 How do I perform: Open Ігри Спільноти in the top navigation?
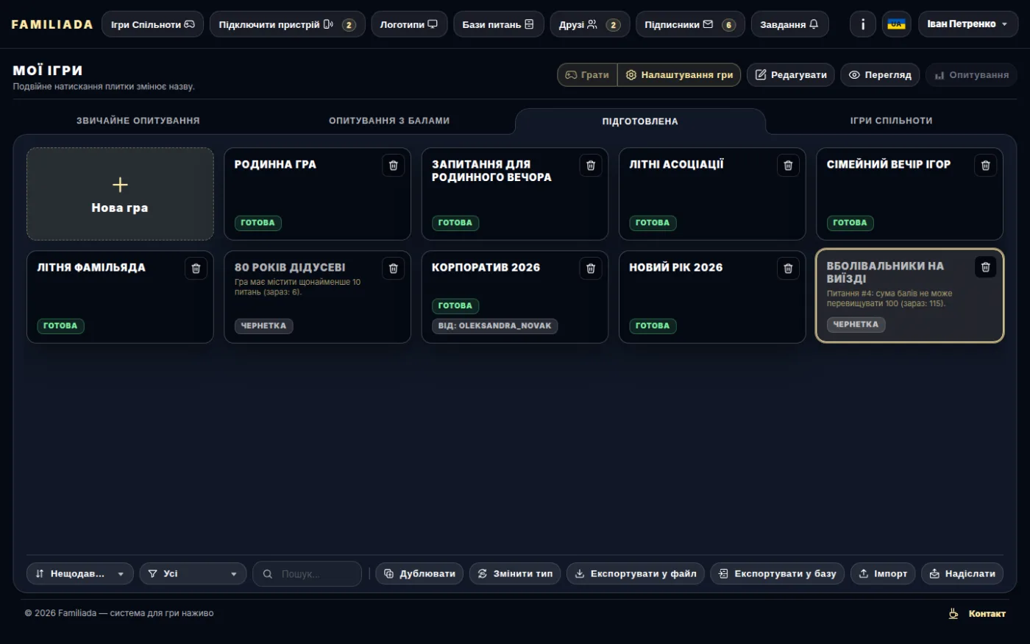click(x=153, y=24)
